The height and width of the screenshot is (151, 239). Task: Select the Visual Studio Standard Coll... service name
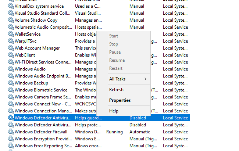43,13
